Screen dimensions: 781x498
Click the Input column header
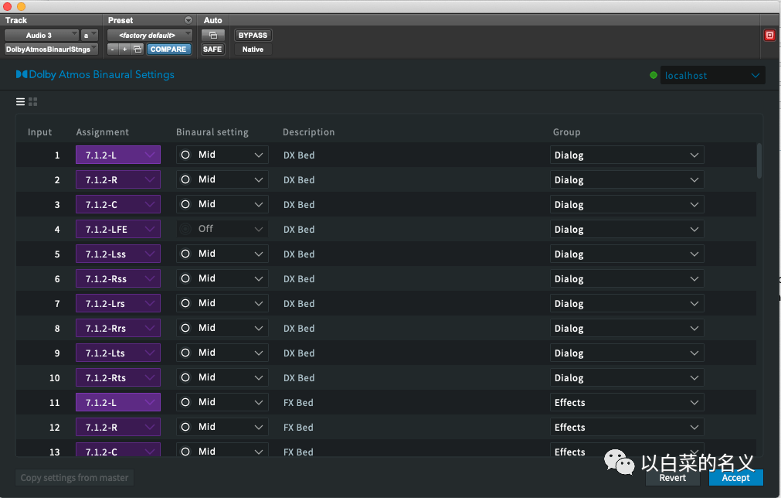click(40, 132)
